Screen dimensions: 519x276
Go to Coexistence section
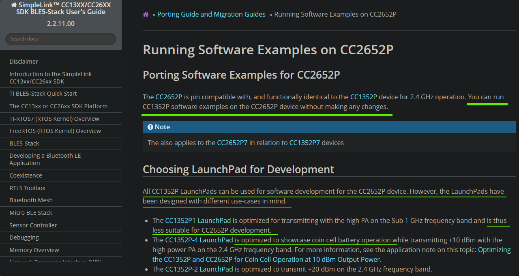(61, 175)
